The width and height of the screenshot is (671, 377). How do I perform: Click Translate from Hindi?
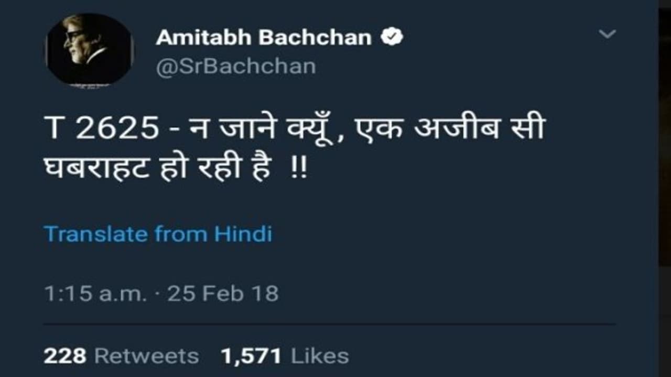coord(158,234)
